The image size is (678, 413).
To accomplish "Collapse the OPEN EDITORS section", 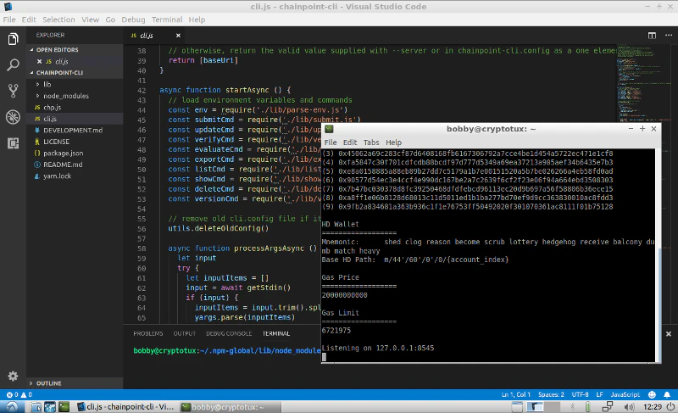I will pos(56,50).
